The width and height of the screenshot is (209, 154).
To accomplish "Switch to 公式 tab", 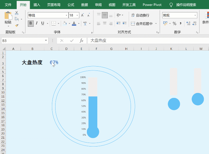I will tap(71, 5).
